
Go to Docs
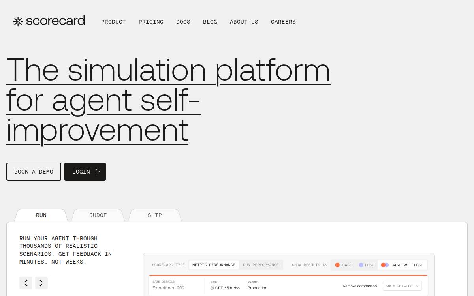click(x=183, y=22)
